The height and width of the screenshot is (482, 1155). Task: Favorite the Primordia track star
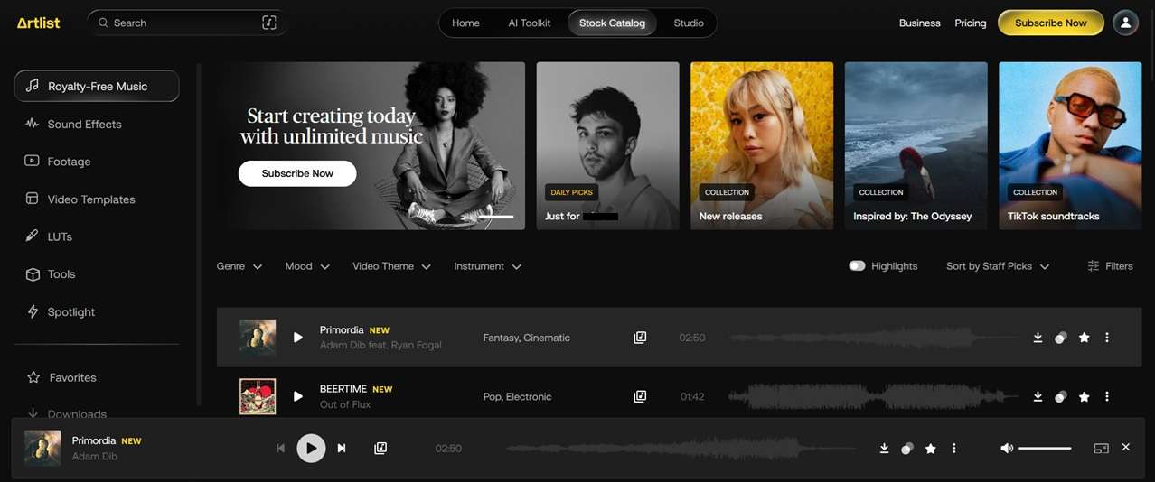point(1085,338)
